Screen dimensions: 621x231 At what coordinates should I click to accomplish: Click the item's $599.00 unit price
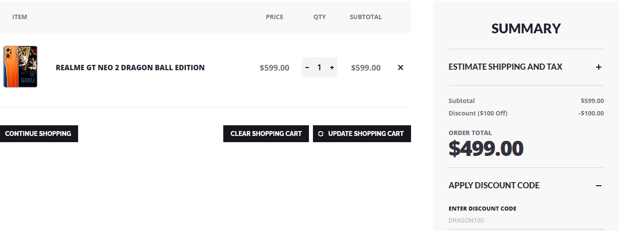pos(274,68)
